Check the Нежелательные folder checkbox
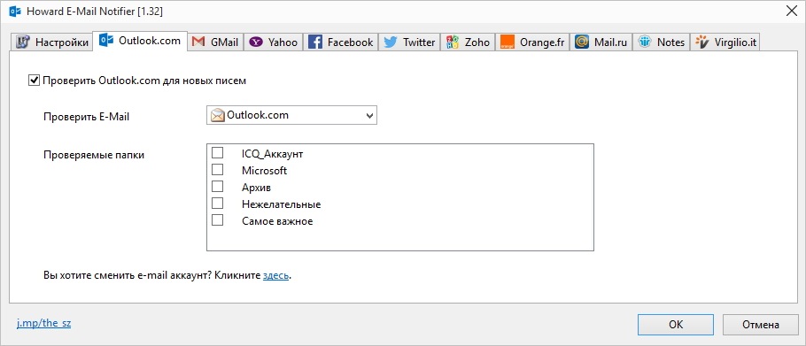This screenshot has width=806, height=346. (217, 204)
